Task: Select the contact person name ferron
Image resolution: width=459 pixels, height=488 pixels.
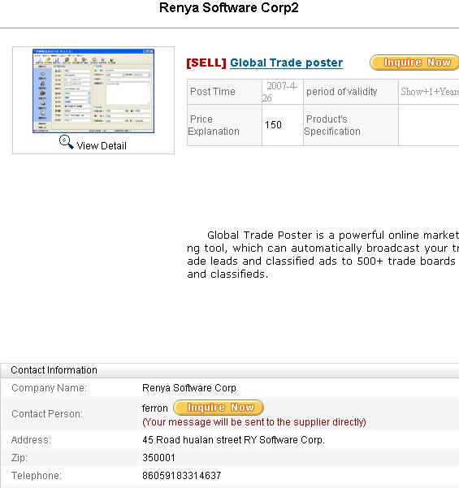Action: tap(155, 408)
